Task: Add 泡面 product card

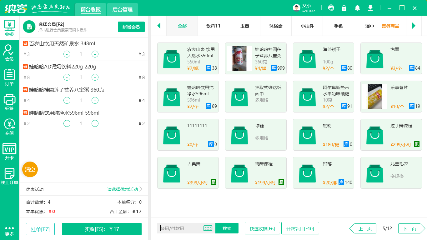Action: tap(391, 58)
